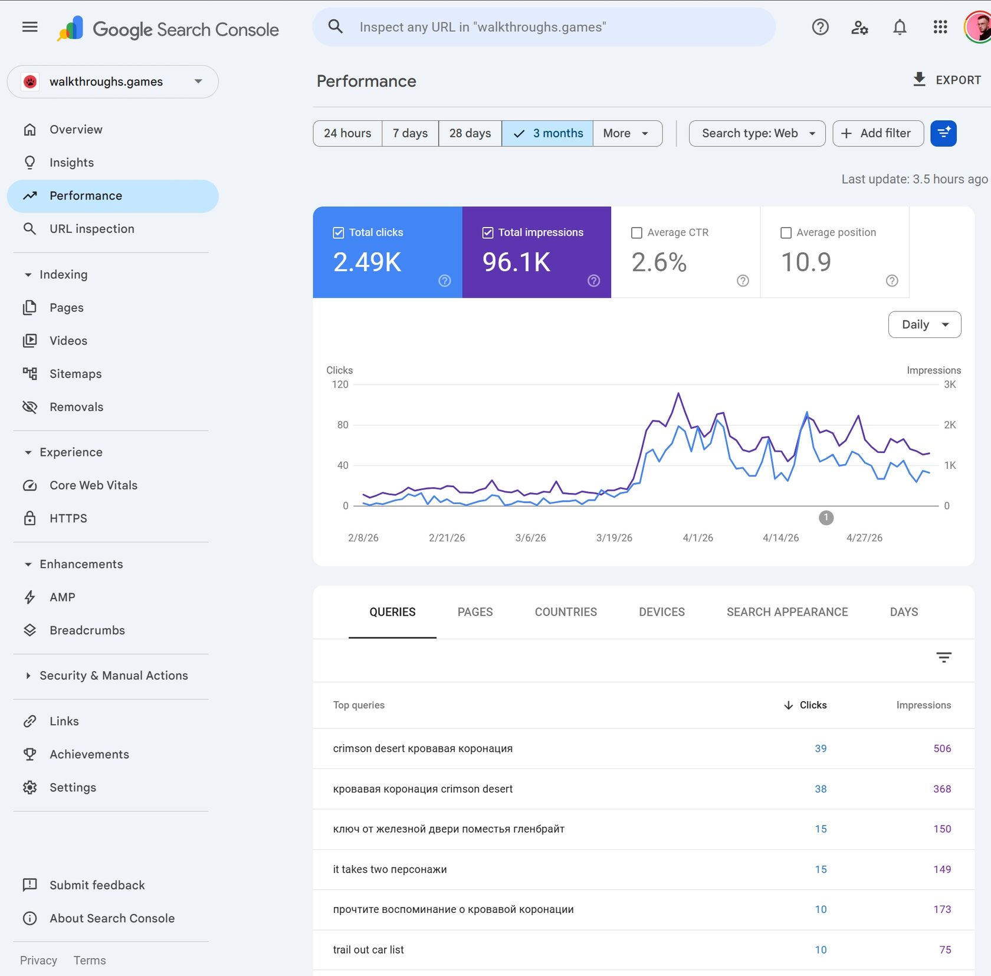
Task: Click help icon on Total impressions card
Action: point(594,281)
